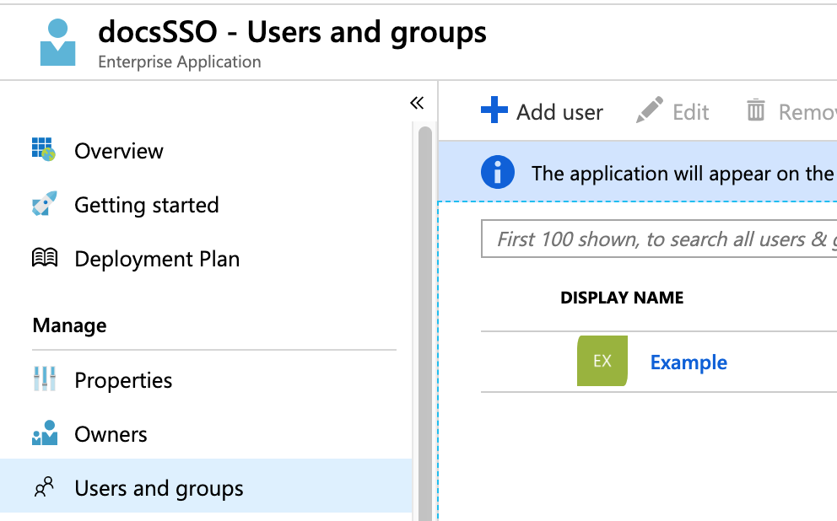
Task: Click the Add user button label
Action: click(x=559, y=112)
